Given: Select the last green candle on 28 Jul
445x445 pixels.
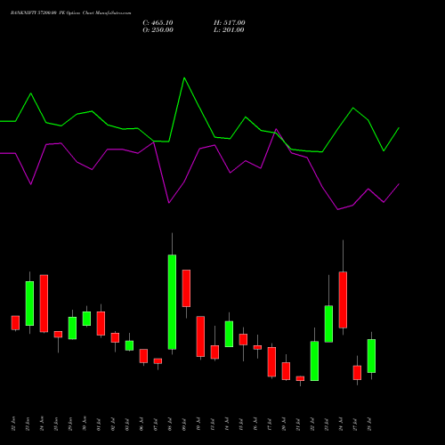Looking at the screenshot, I should pyautogui.click(x=371, y=356).
